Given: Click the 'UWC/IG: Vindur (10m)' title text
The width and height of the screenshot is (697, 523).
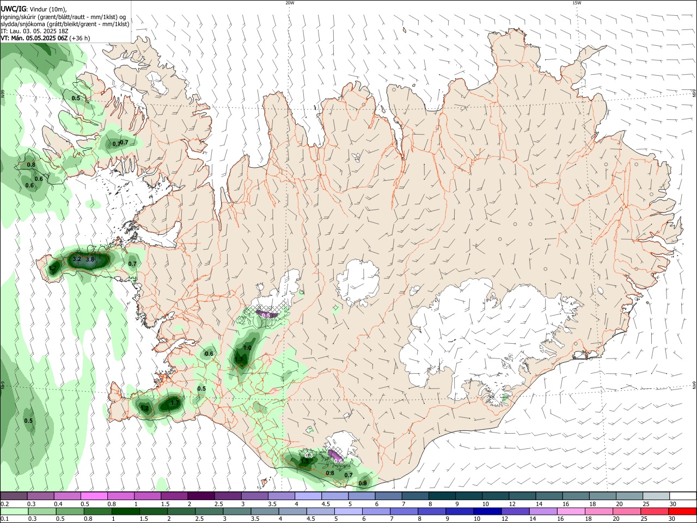Looking at the screenshot, I should point(34,9).
